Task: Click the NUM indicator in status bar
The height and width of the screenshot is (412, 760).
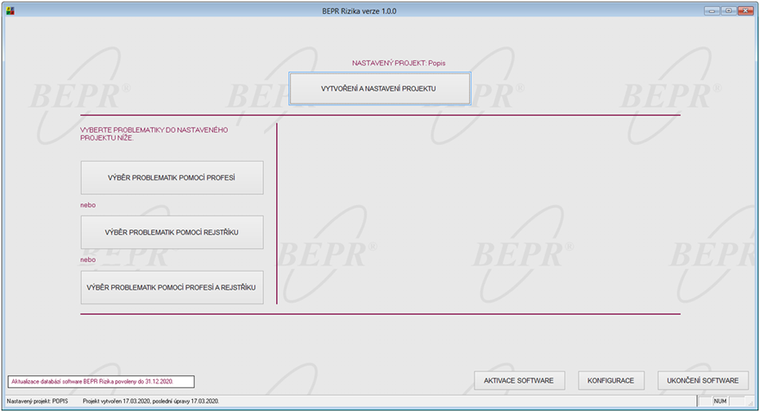Action: tap(720, 401)
